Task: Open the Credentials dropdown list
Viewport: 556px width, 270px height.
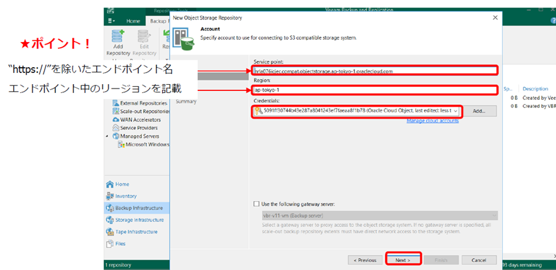Action: (456, 111)
